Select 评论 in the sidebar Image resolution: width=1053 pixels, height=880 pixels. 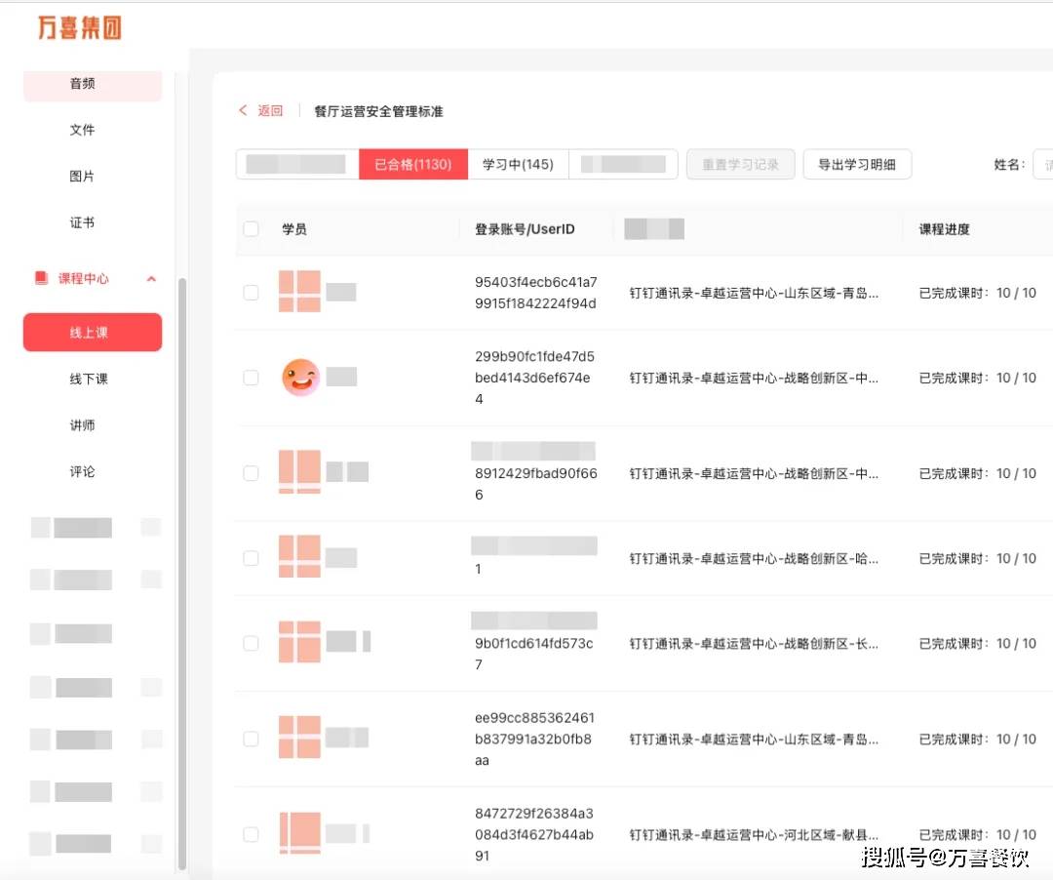[x=83, y=471]
